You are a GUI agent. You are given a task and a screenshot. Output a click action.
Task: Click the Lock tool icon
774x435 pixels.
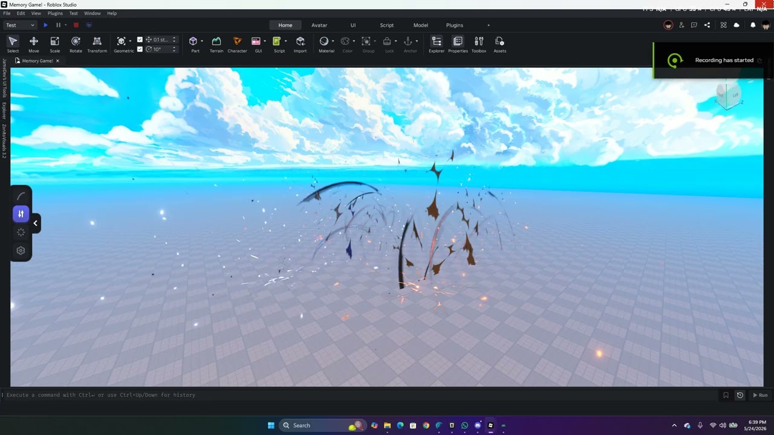[x=387, y=41]
